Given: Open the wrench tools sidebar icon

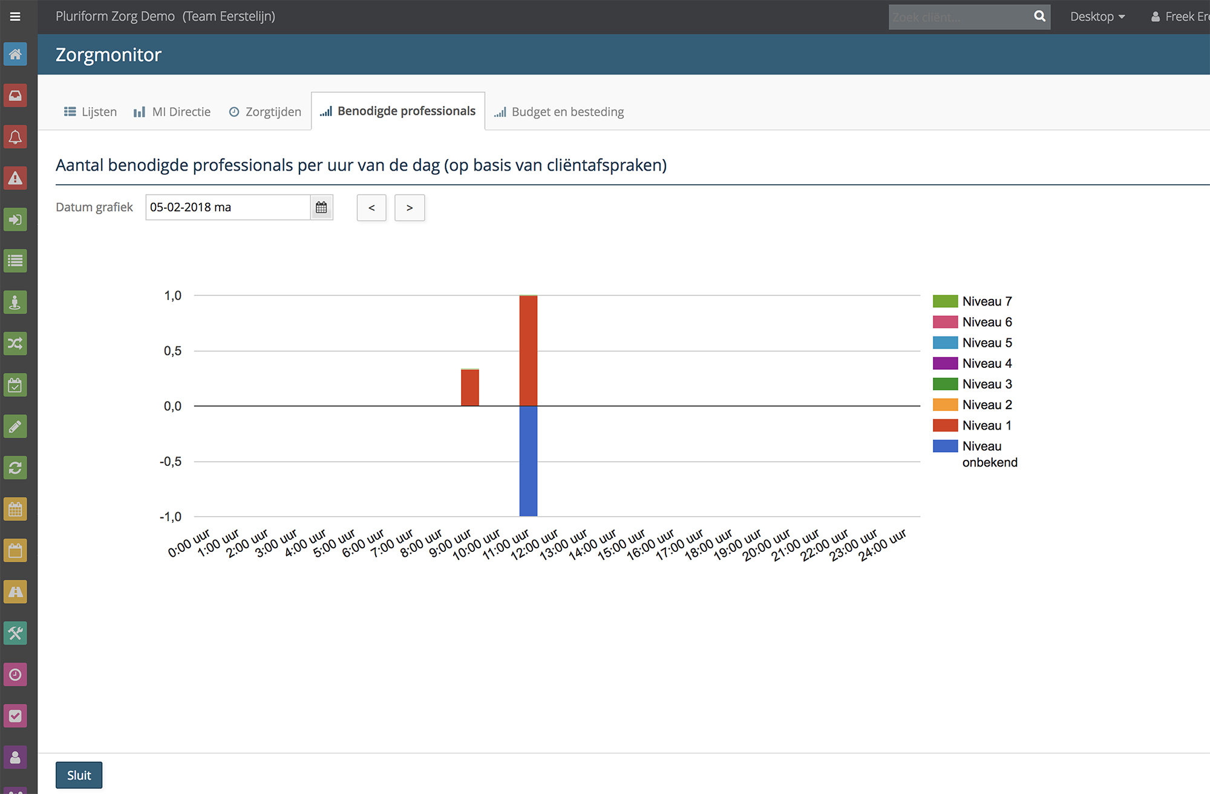Looking at the screenshot, I should 15,633.
